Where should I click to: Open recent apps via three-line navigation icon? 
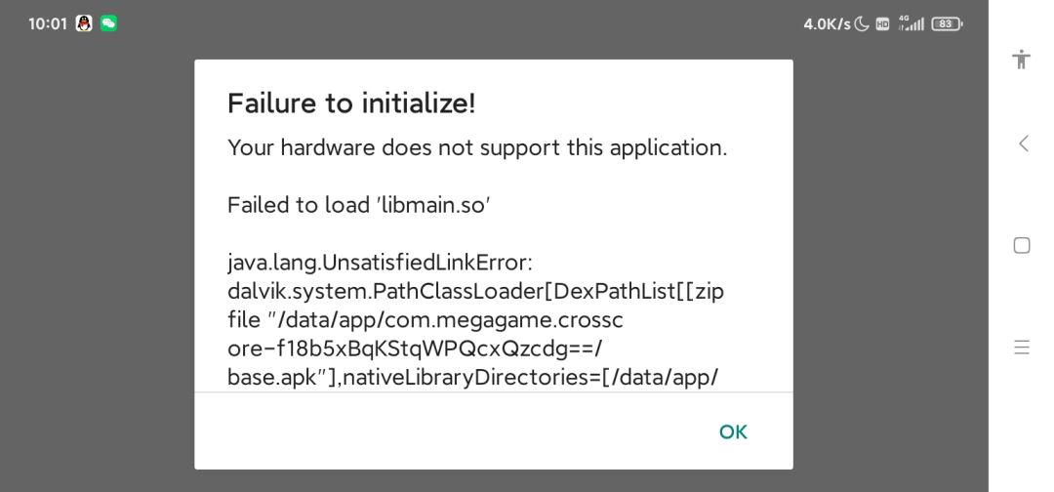[x=1022, y=348]
